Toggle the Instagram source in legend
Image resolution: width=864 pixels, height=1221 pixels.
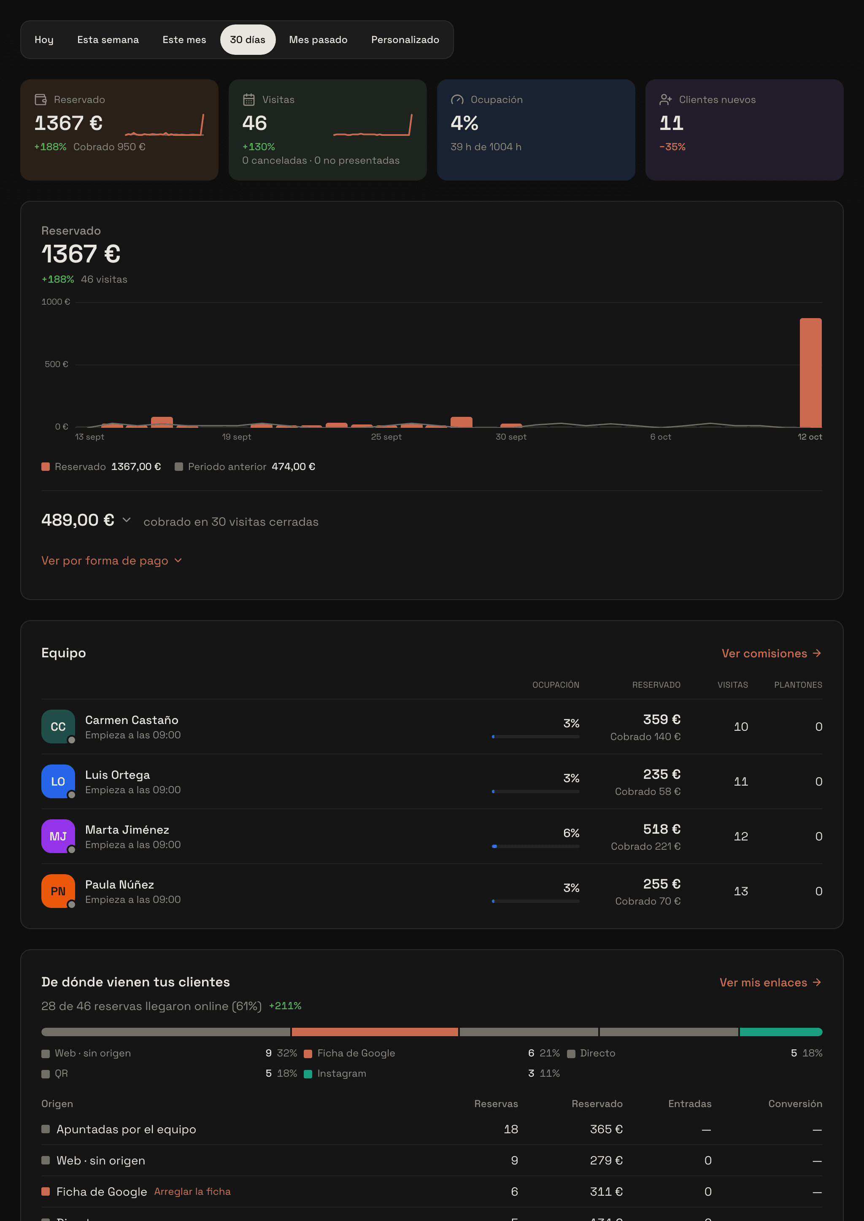[335, 1074]
